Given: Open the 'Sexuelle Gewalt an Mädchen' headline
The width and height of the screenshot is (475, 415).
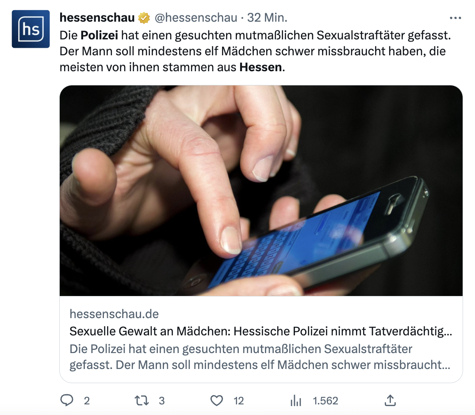Looking at the screenshot, I should [x=261, y=331].
